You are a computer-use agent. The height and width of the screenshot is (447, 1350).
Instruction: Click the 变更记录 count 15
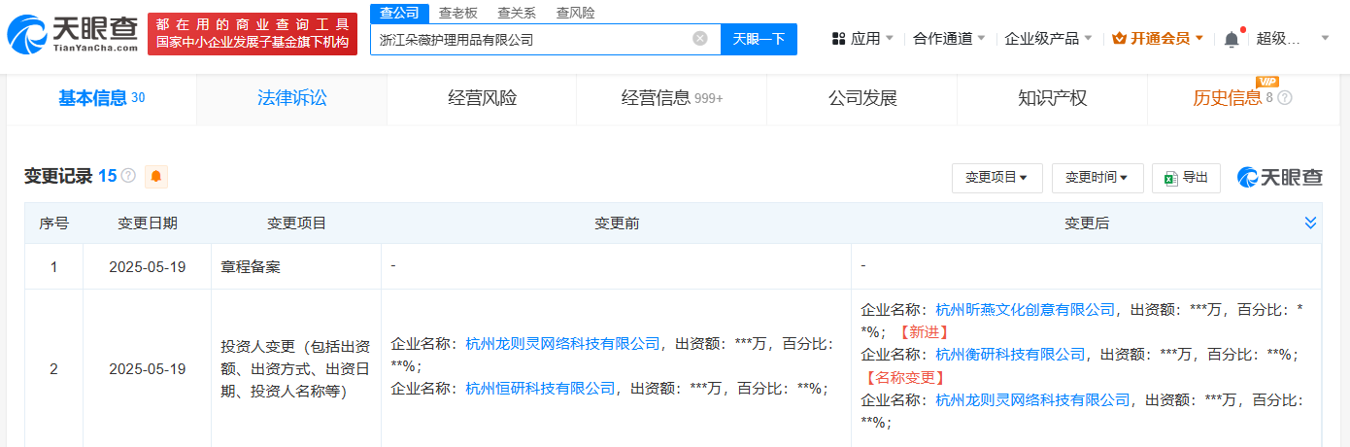pos(107,176)
